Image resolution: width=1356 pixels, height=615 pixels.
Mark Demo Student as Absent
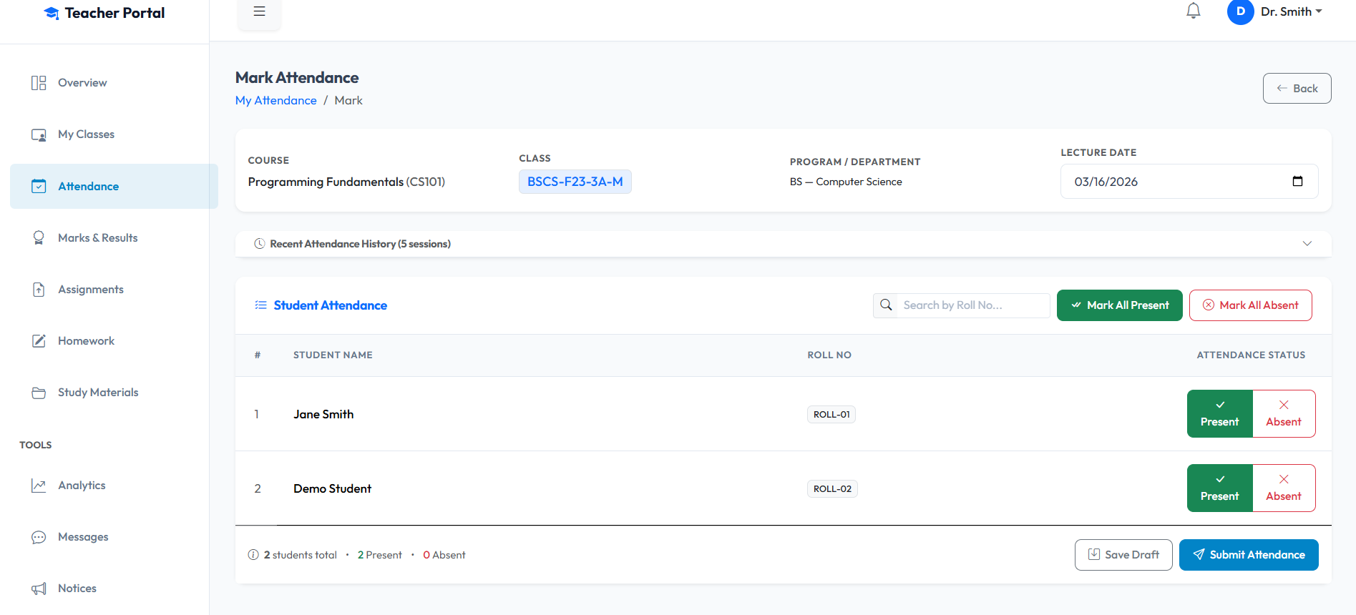click(x=1283, y=488)
